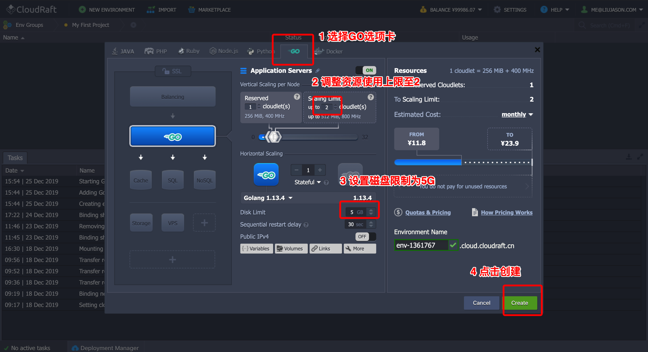The height and width of the screenshot is (352, 648).
Task: Expand the Stateful scaling mode dropdown
Action: (x=308, y=182)
